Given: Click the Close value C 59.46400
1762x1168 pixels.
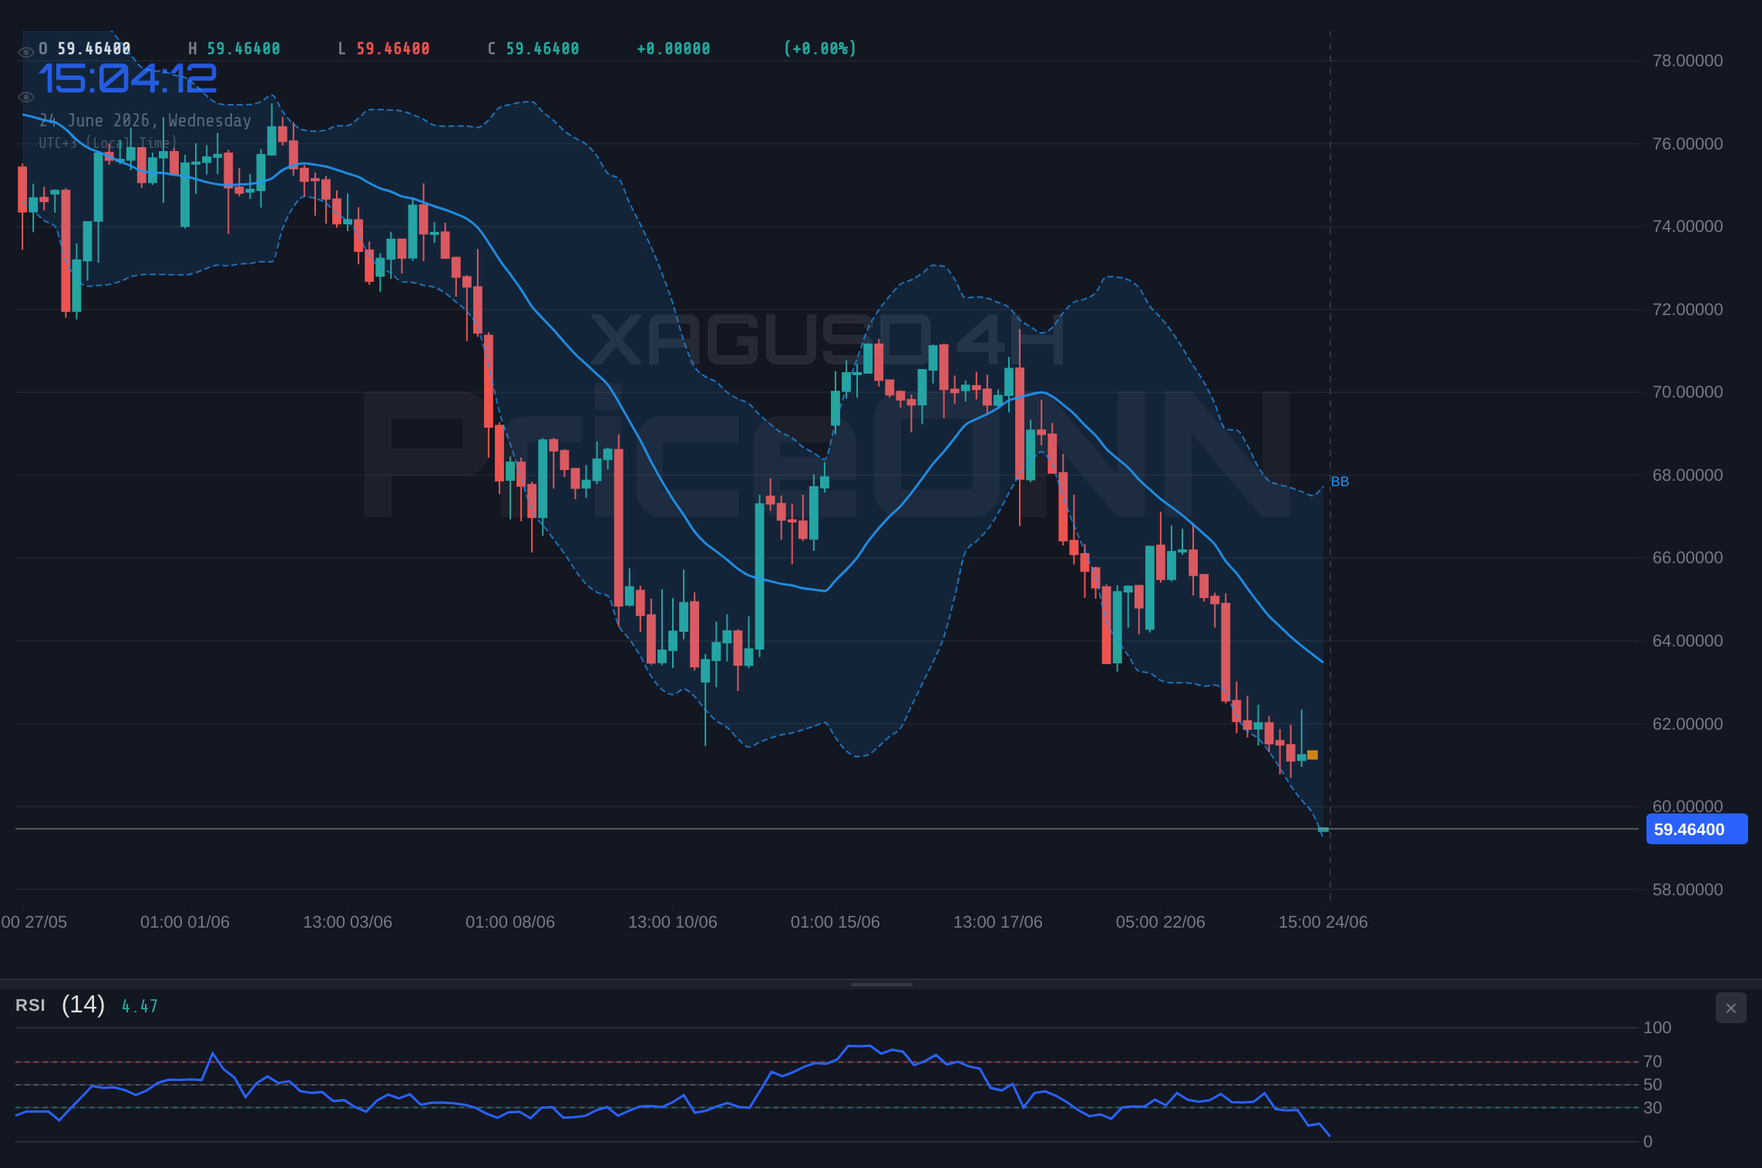Looking at the screenshot, I should point(533,49).
